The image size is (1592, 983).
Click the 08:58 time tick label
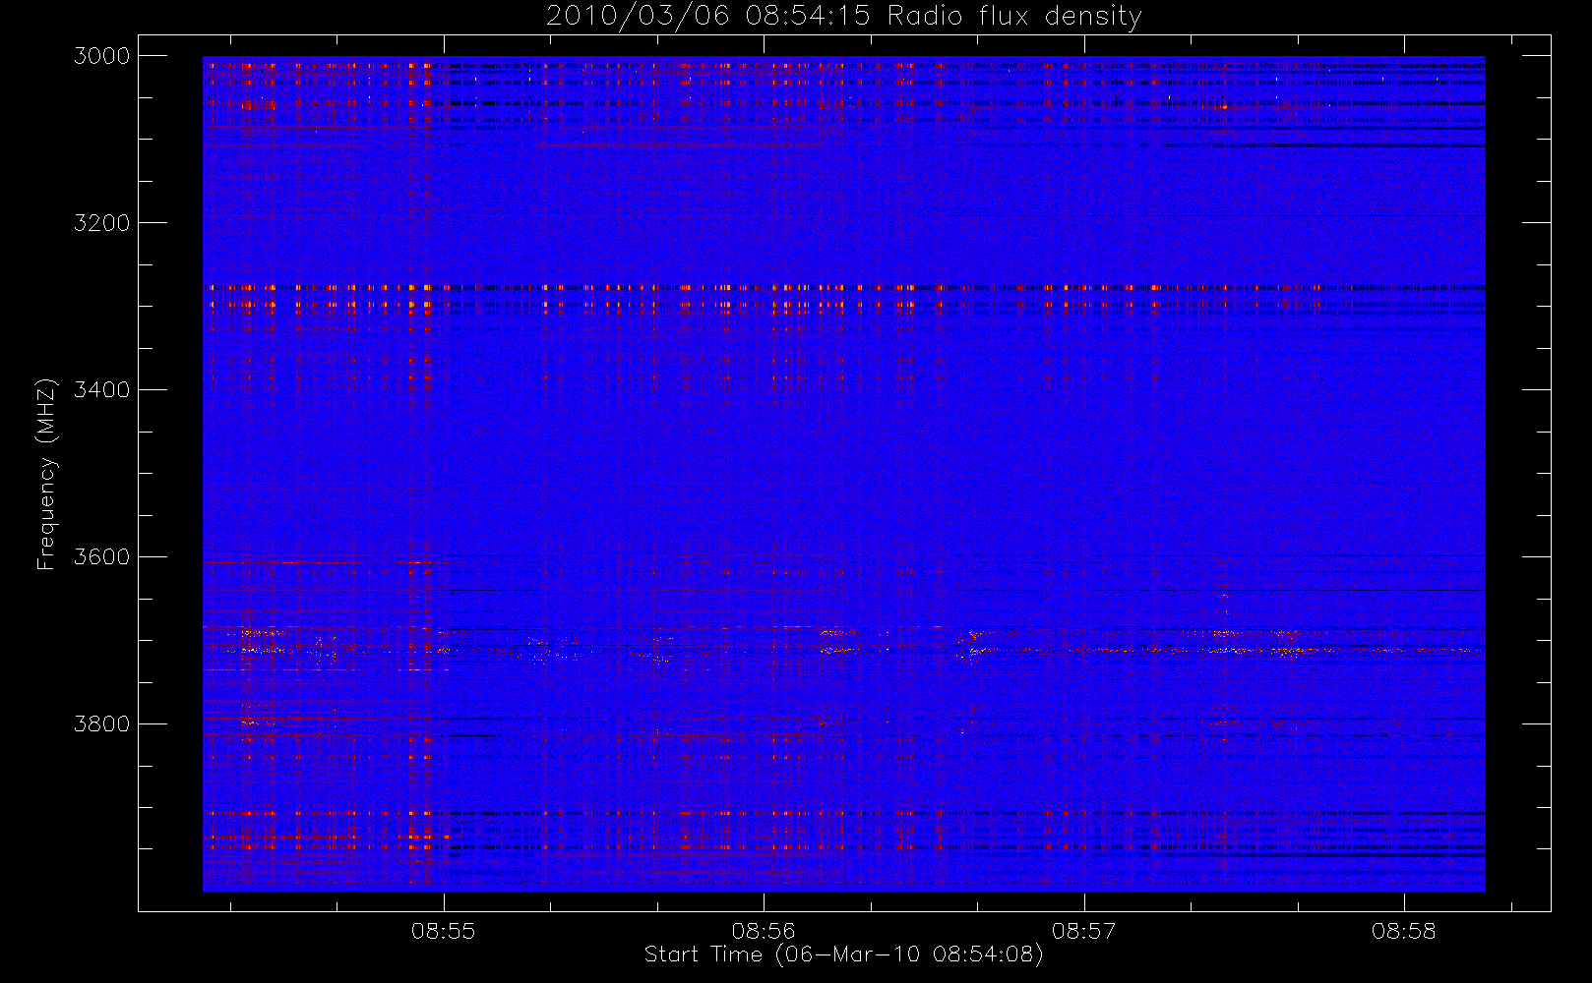pos(1404,931)
